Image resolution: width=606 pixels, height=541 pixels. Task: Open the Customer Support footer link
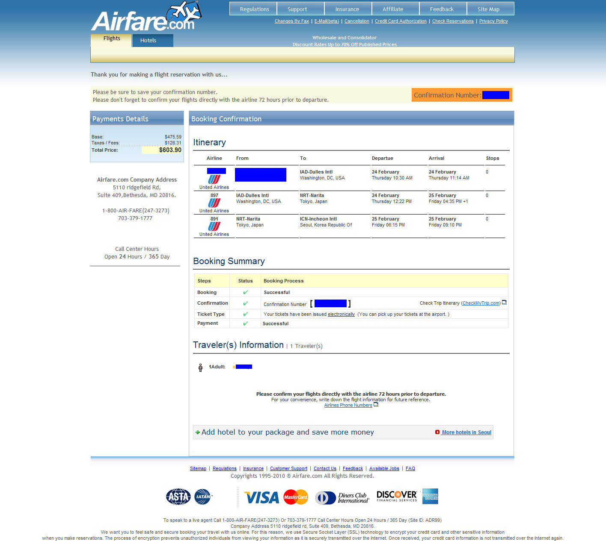(x=288, y=468)
